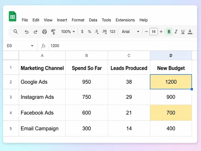201x151 pixels.
Task: Select the Facebook Ads cell
Action: coord(42,113)
